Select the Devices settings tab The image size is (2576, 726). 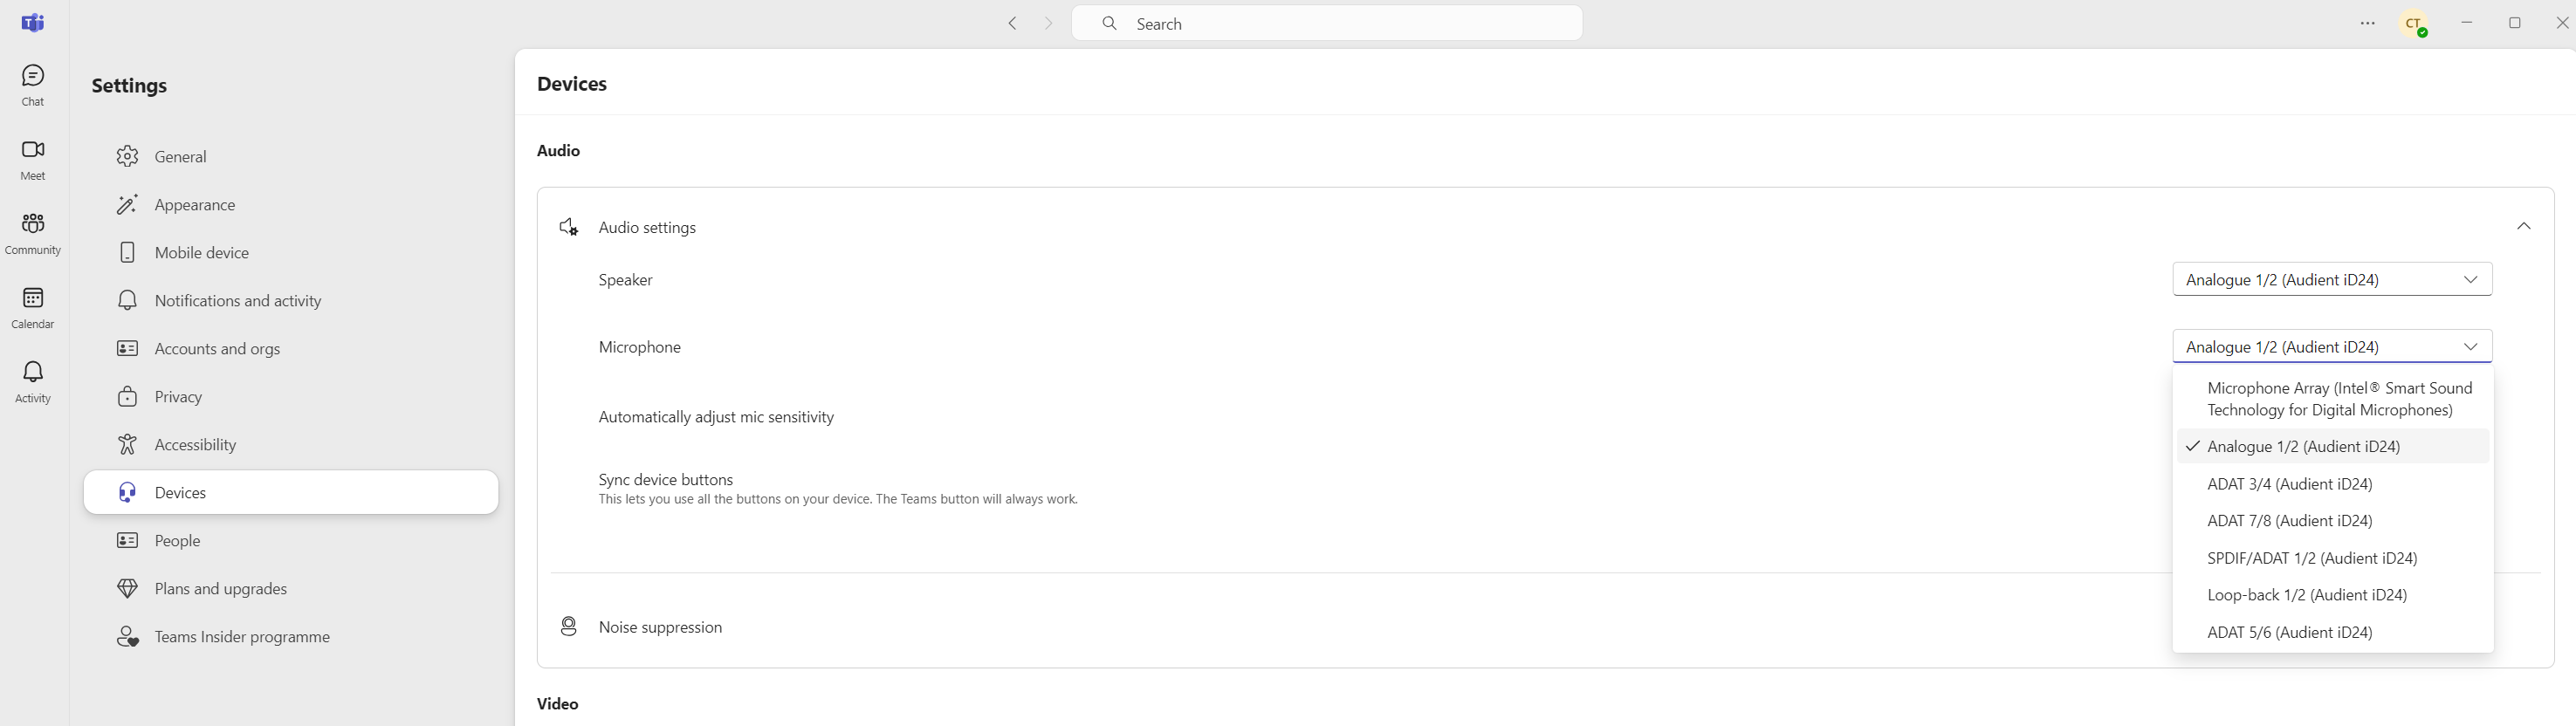point(291,492)
